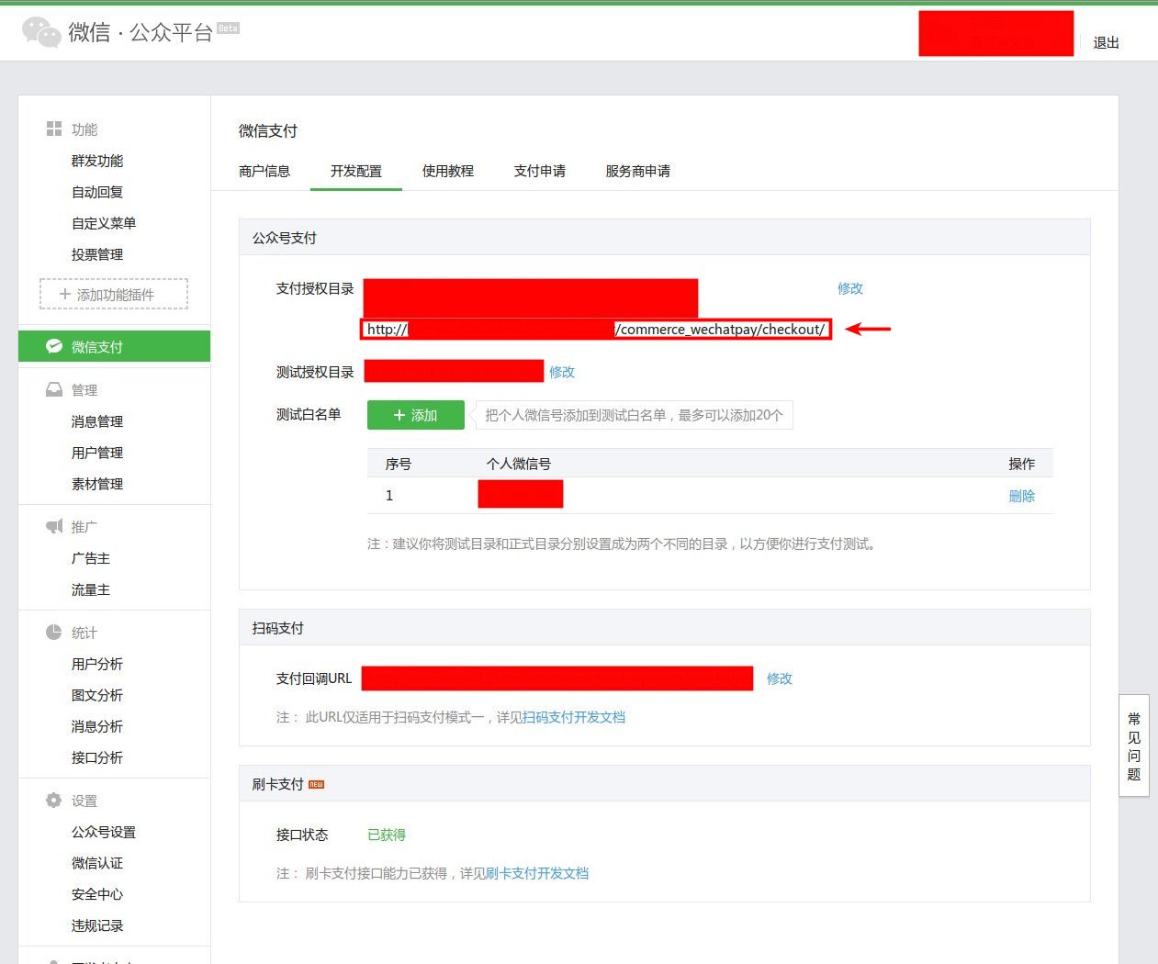Screen dimensions: 1158x964
Task: Open 流量主 in the sidebar
Action: (91, 589)
